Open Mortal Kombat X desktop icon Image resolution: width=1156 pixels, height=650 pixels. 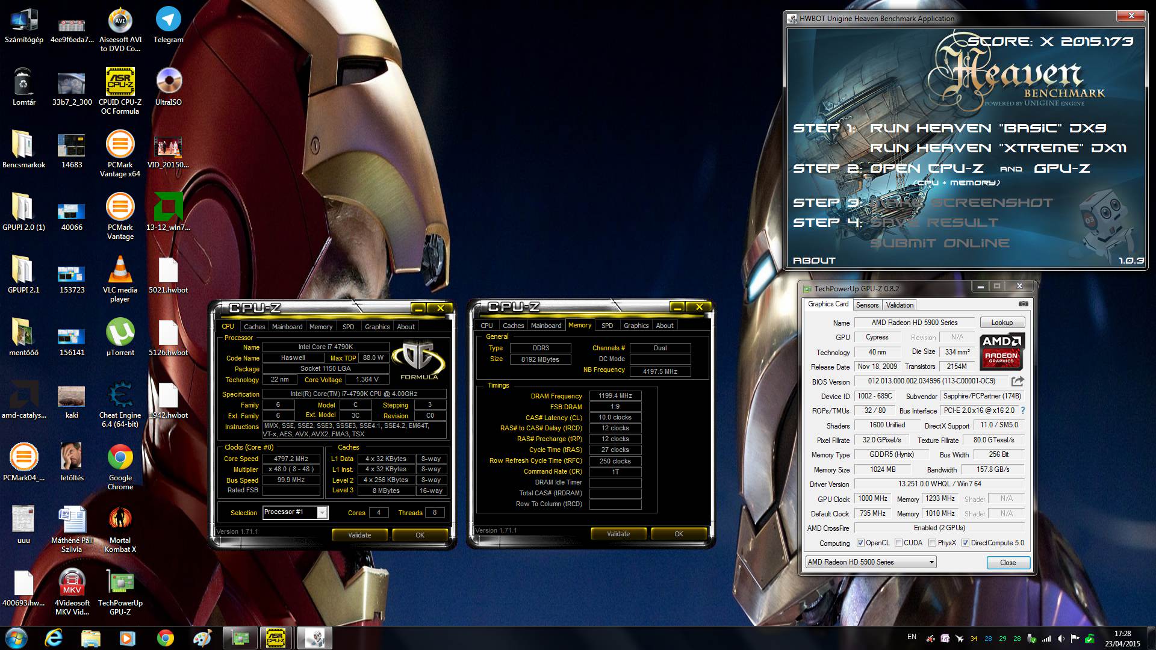(x=120, y=530)
